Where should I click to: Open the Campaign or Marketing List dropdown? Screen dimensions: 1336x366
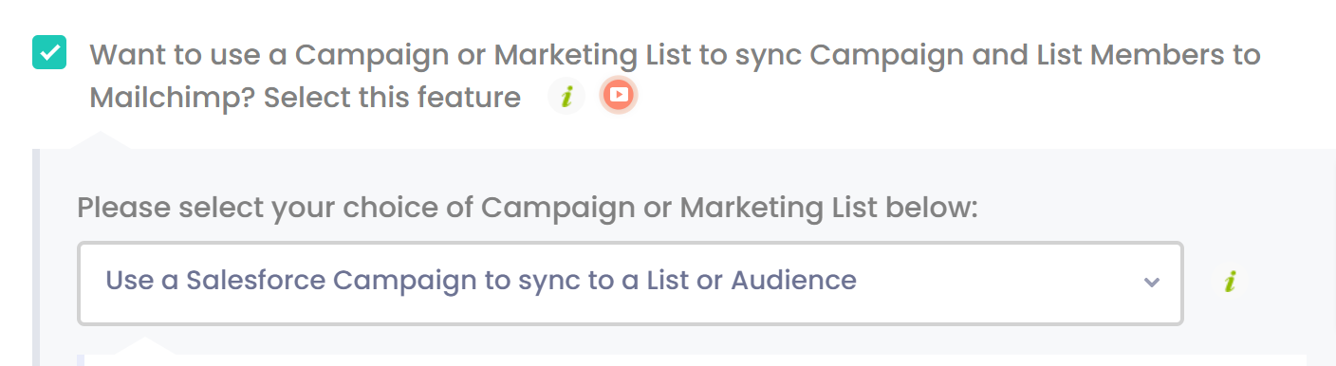click(630, 284)
